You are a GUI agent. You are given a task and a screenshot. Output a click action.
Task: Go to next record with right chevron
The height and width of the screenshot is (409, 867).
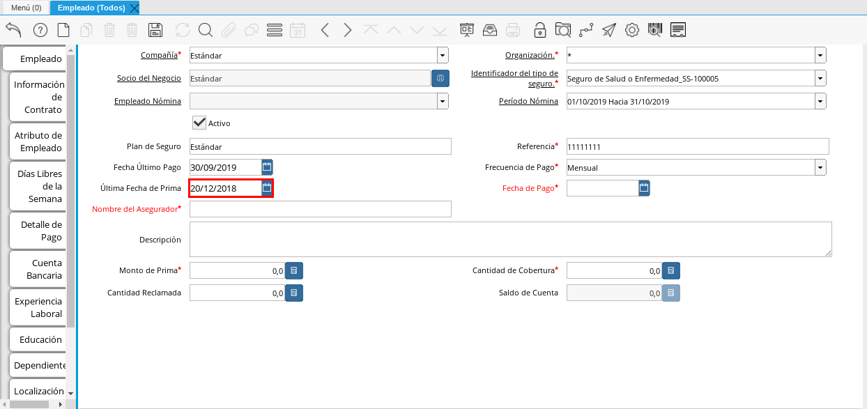[348, 30]
